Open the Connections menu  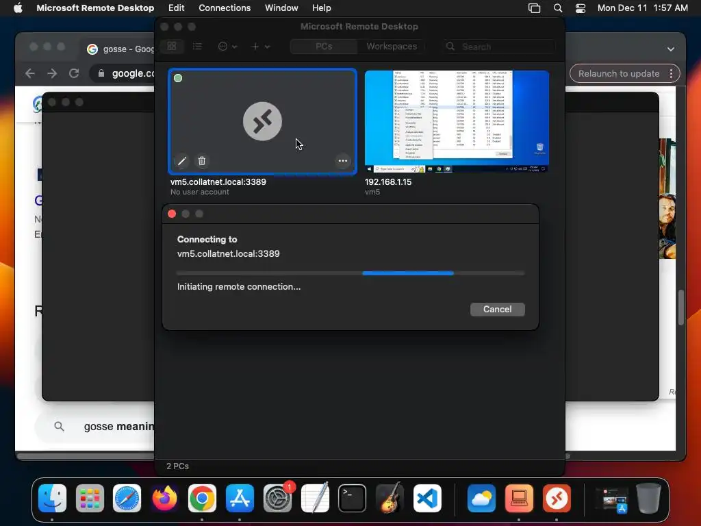point(225,8)
